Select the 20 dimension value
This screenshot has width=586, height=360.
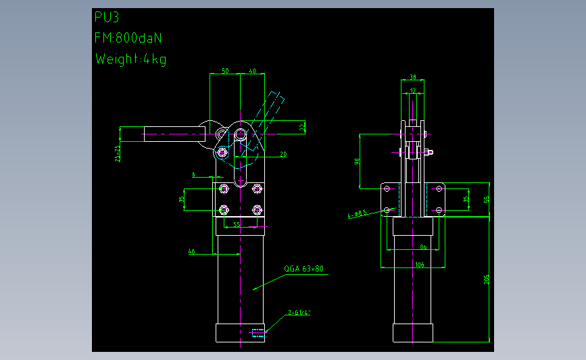[x=283, y=154]
